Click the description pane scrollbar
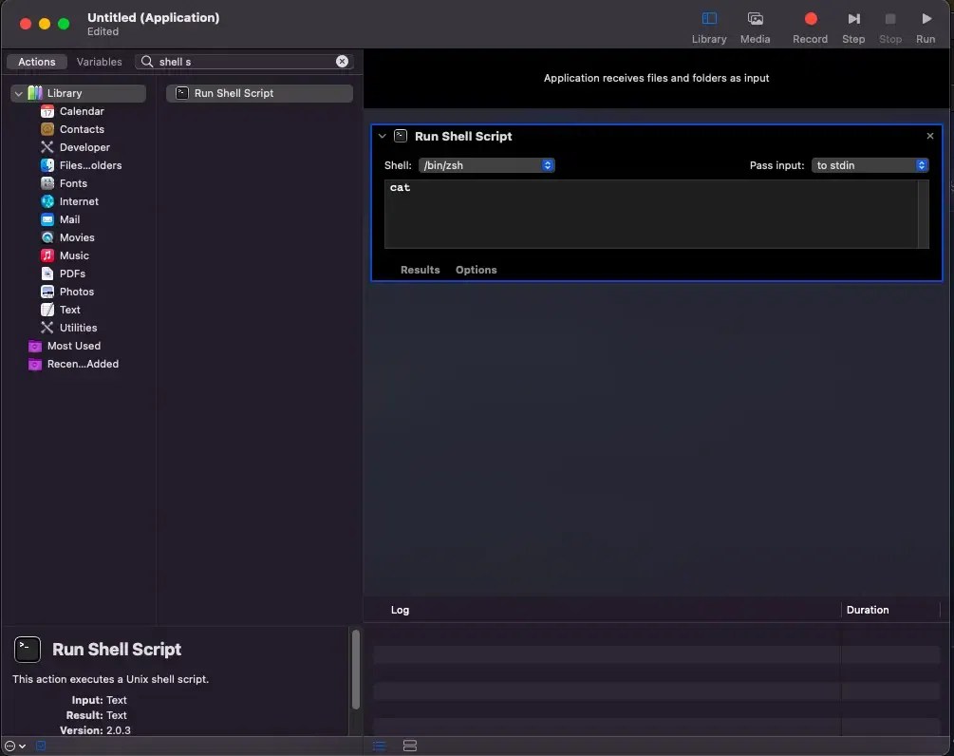The width and height of the screenshot is (954, 756). coord(355,670)
